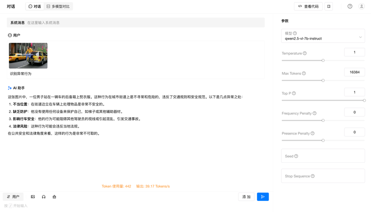The width and height of the screenshot is (371, 212).
Task: Click the video attachment icon
Action: (x=54, y=197)
